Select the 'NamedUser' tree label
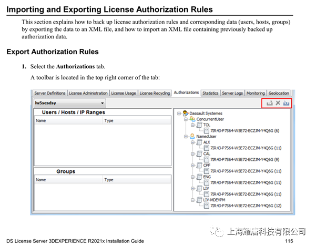The width and height of the screenshot is (316, 246). point(206,137)
